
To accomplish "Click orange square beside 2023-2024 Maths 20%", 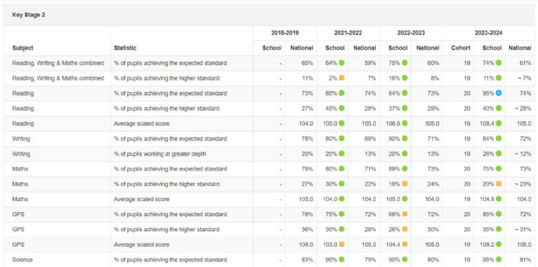I will (x=499, y=184).
